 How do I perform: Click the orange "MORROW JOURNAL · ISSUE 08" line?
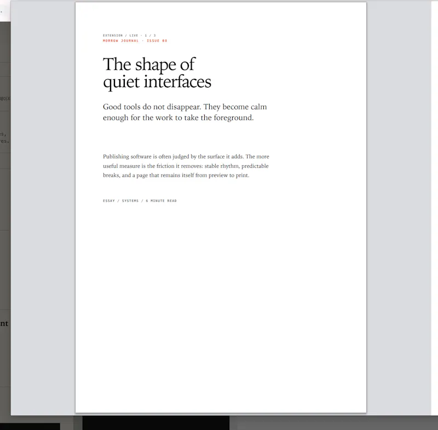pyautogui.click(x=135, y=40)
